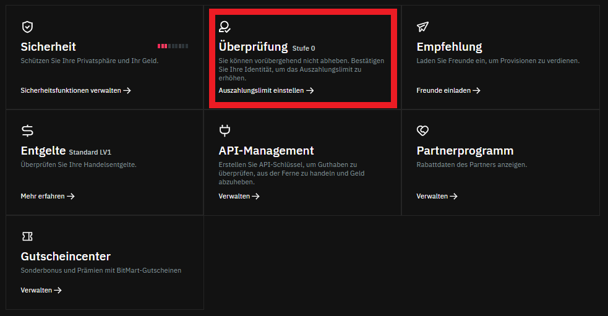Click Verwalten under Gutscheincenter
608x316 pixels.
(x=41, y=290)
